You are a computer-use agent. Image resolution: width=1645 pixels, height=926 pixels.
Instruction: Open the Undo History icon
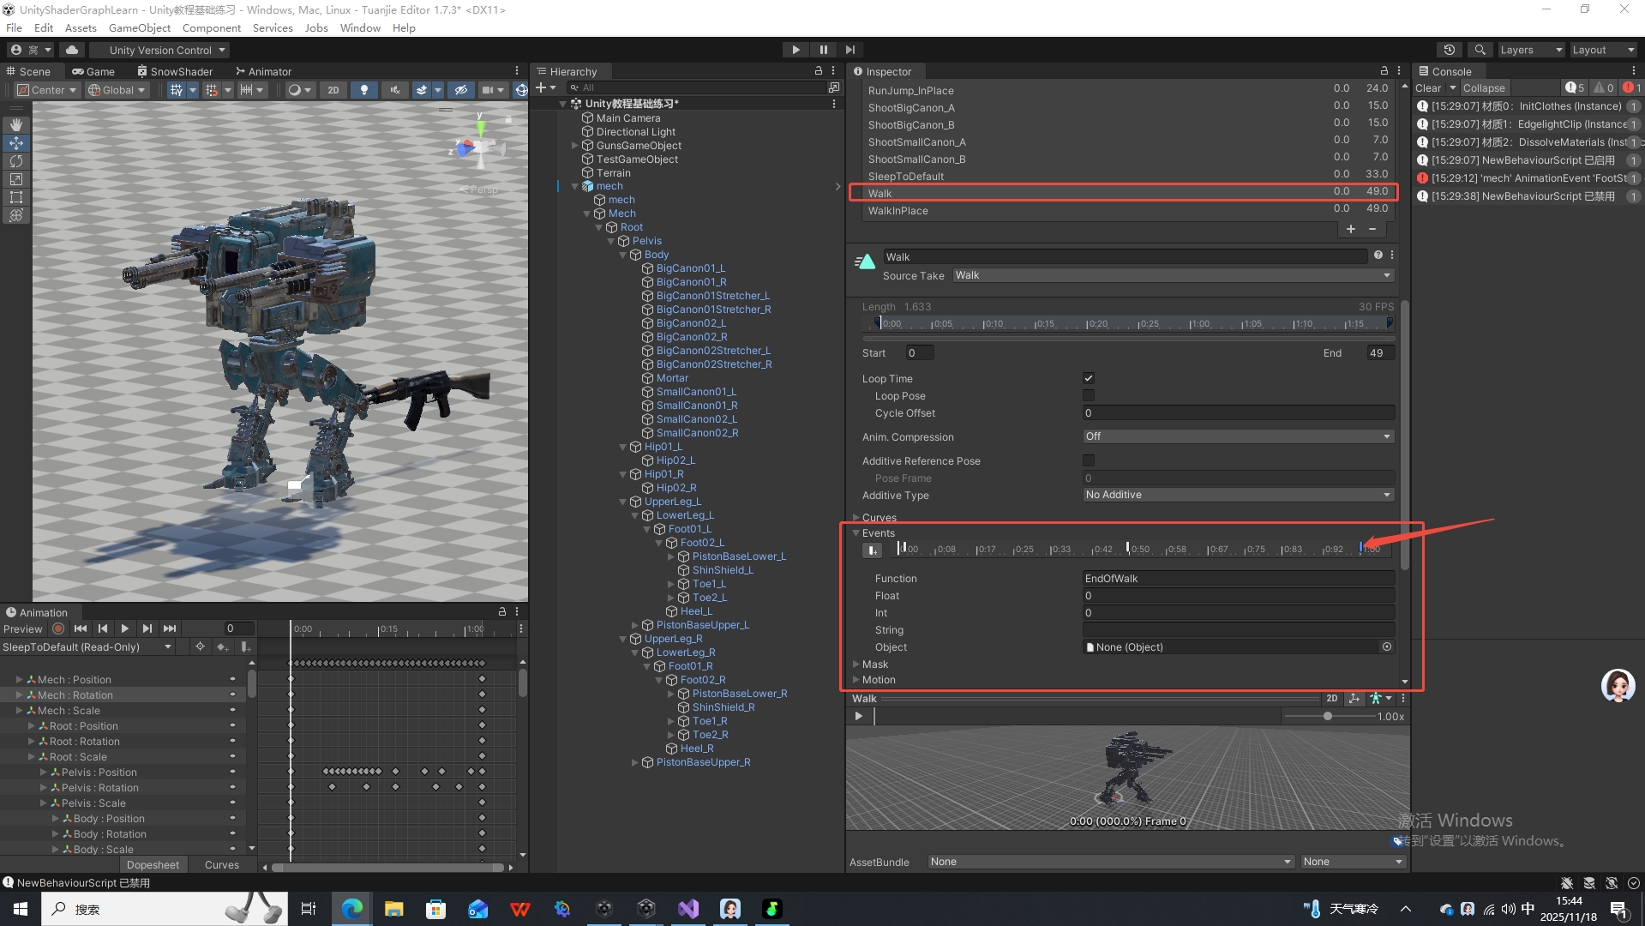coord(1450,50)
